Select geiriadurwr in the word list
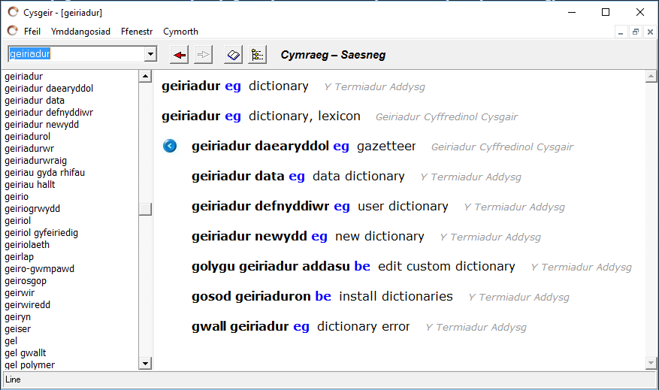The width and height of the screenshot is (659, 390). (x=29, y=148)
